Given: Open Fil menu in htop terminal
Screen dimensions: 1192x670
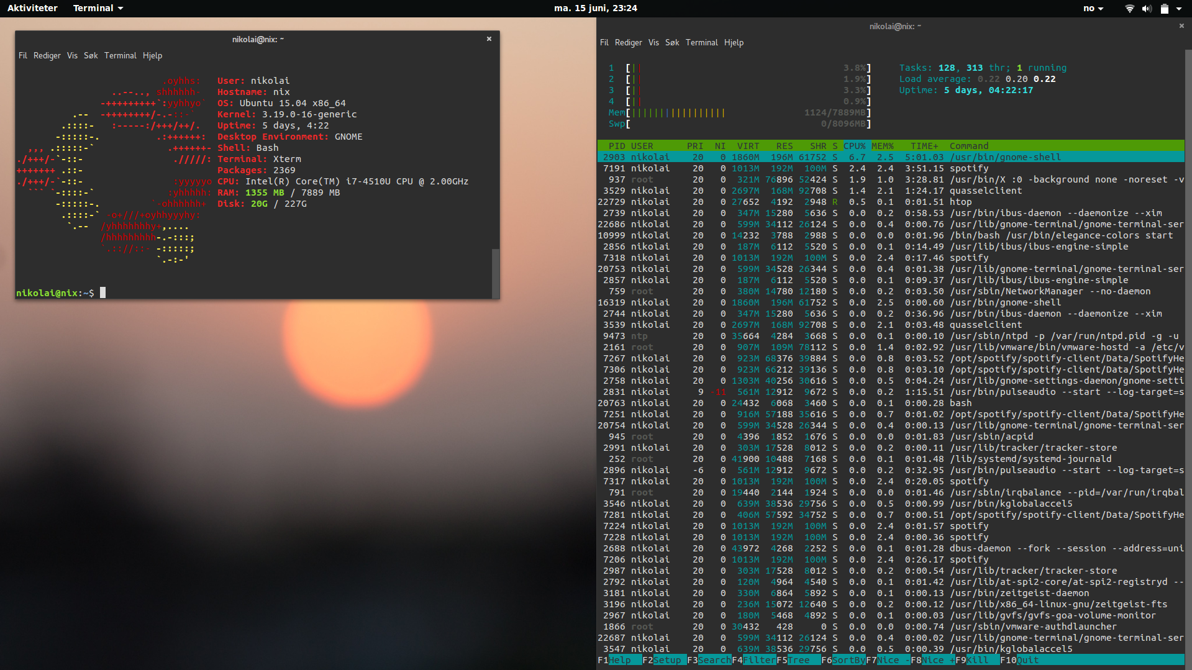Looking at the screenshot, I should [x=604, y=42].
